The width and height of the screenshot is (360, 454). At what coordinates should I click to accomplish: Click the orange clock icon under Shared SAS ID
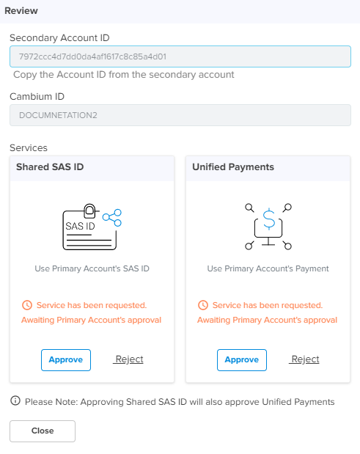[x=27, y=305]
